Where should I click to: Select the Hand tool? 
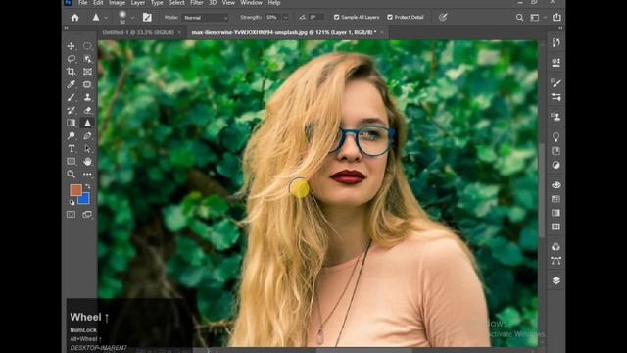87,161
